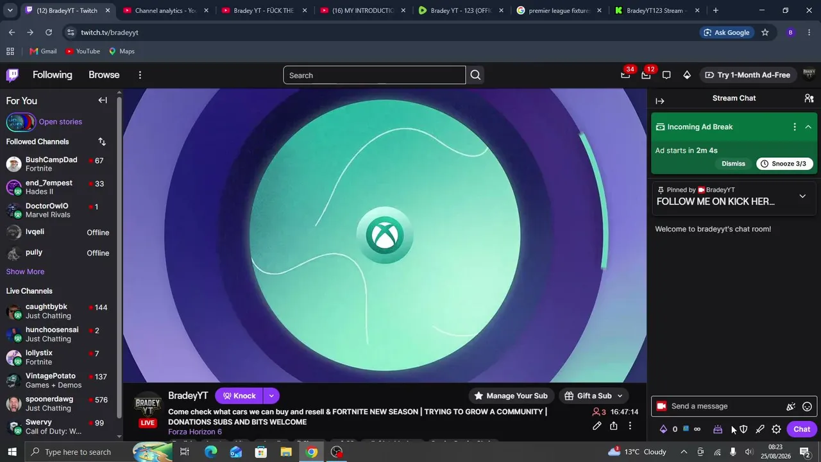
Task: Go to the Following page
Action: point(53,75)
